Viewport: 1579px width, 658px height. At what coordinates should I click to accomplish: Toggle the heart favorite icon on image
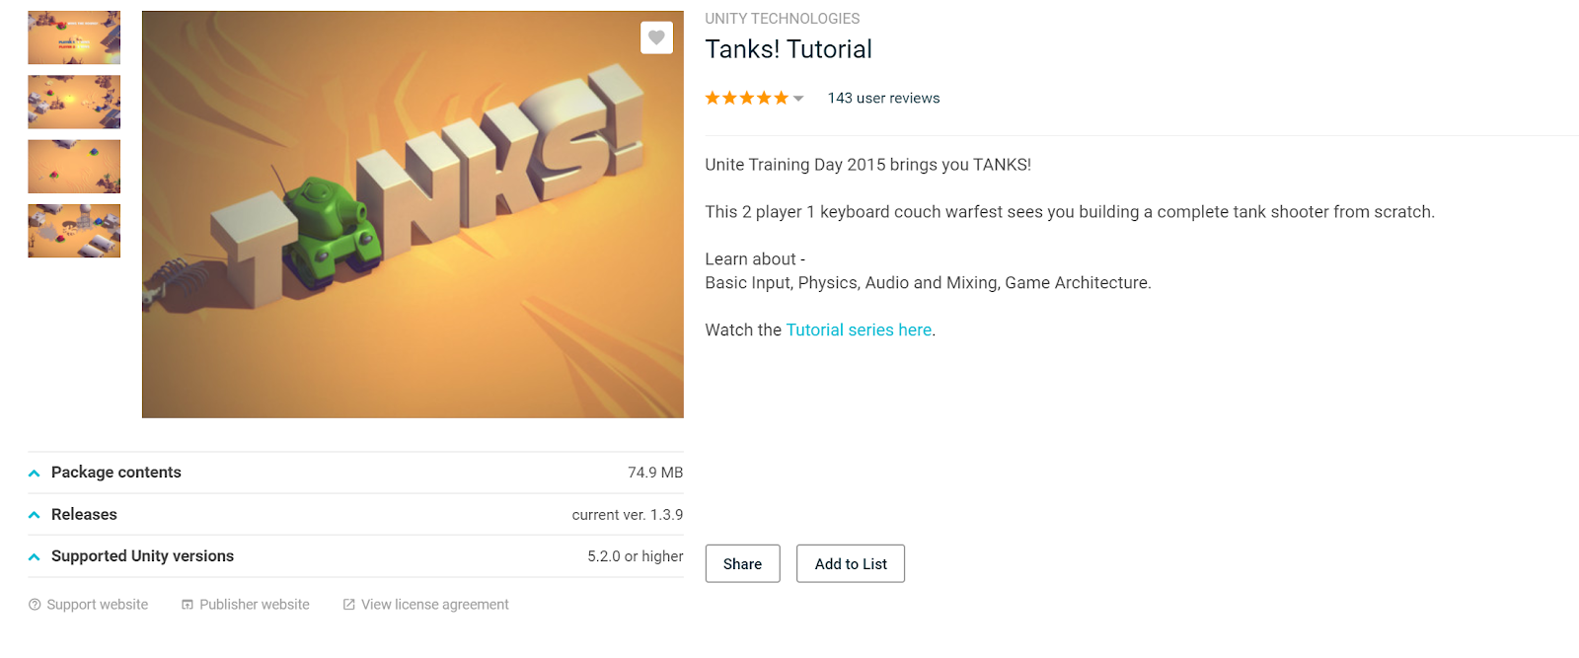coord(656,37)
